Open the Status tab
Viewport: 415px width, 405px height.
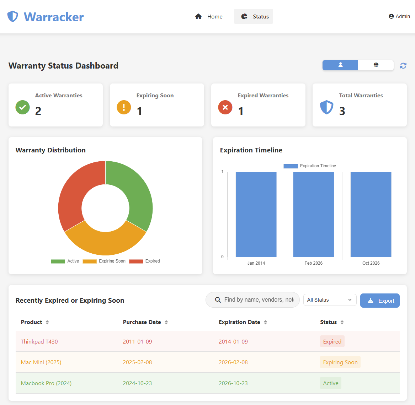[x=253, y=16]
